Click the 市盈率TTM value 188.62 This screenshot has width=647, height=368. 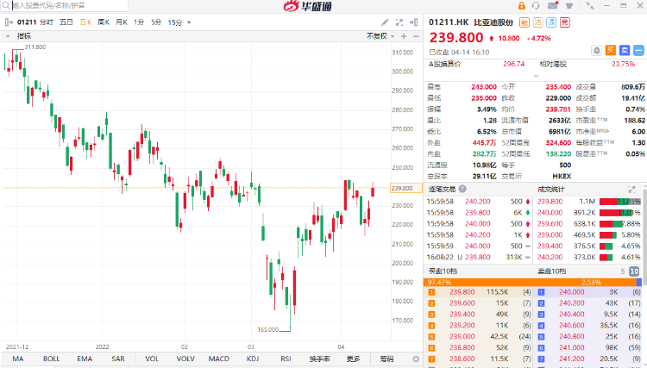click(x=635, y=121)
